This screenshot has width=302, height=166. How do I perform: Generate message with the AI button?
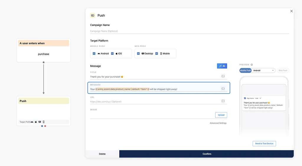tap(222, 66)
